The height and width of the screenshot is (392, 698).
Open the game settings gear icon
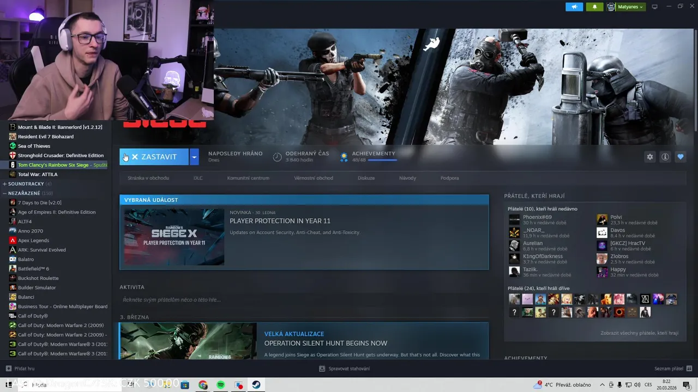click(649, 157)
